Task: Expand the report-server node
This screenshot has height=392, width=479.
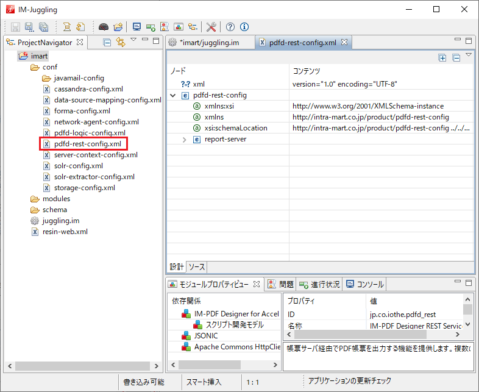Action: (x=184, y=140)
